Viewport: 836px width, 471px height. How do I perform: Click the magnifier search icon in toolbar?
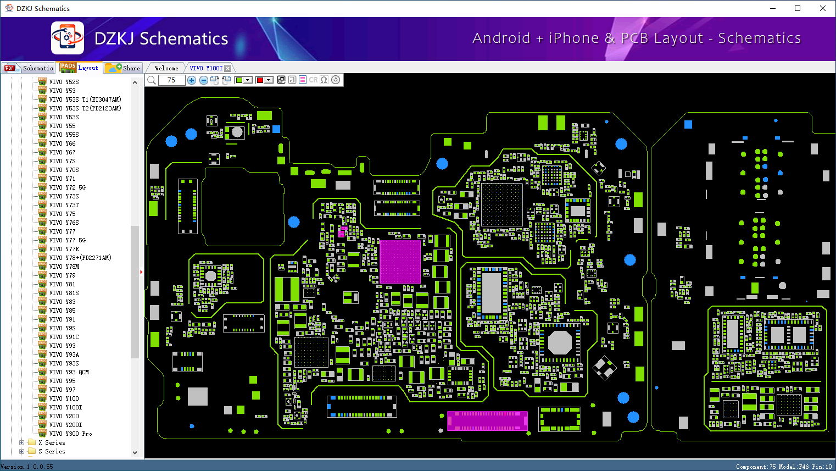coord(152,80)
